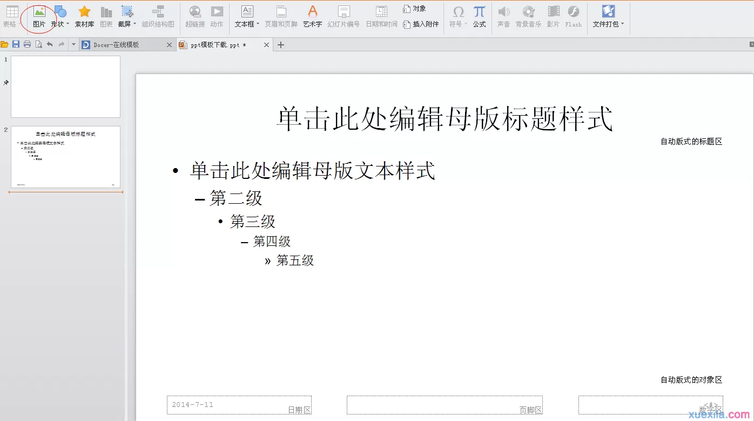Select layout thumbnail 2
This screenshot has height=421, width=754.
(65, 157)
